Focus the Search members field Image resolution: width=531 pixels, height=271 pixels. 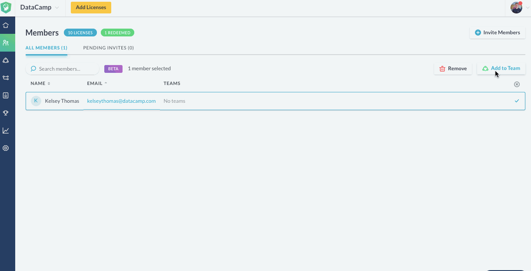(x=65, y=69)
